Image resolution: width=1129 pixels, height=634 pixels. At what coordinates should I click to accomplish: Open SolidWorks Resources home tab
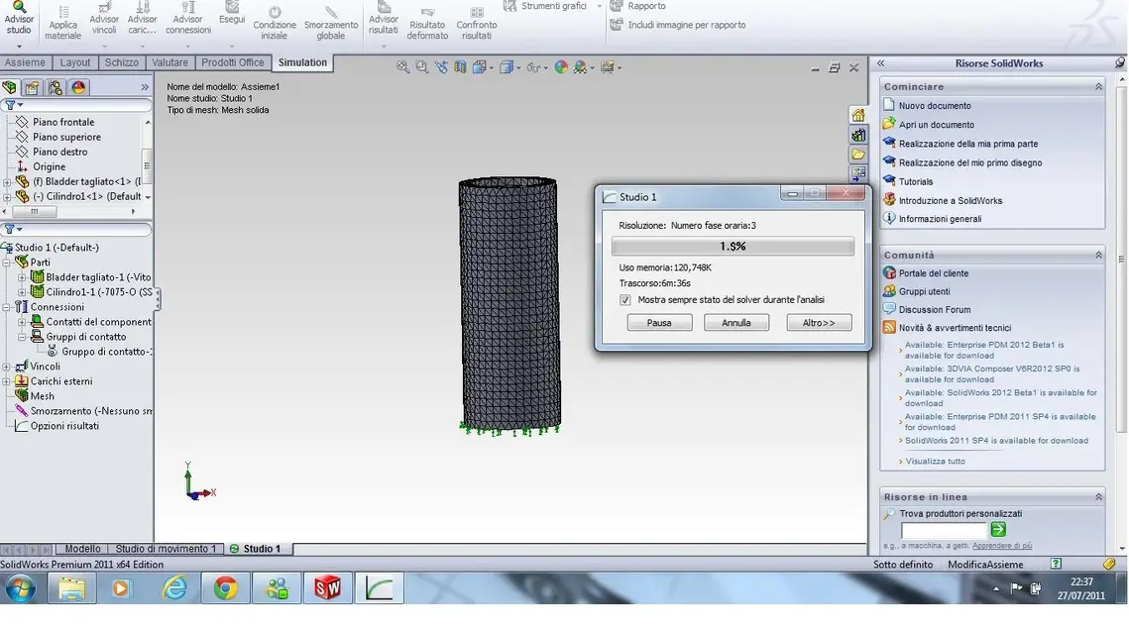pos(858,115)
